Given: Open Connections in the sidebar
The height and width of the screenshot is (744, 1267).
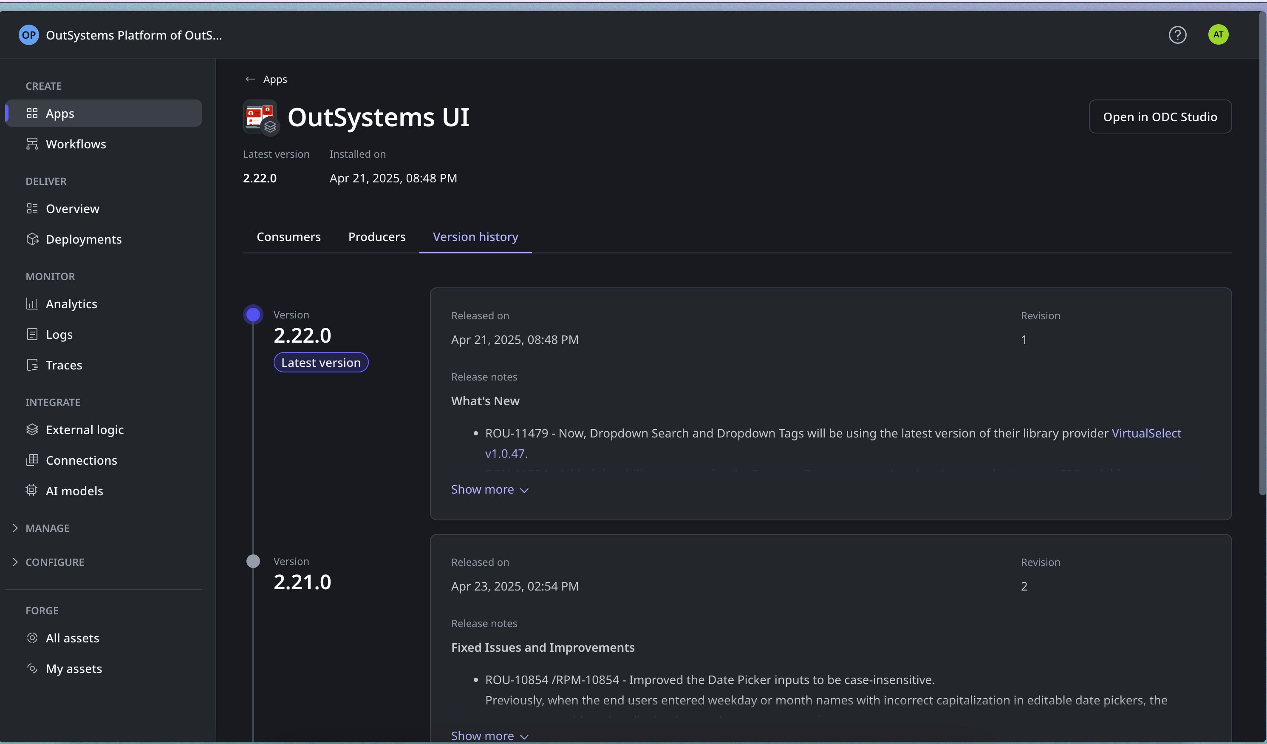Looking at the screenshot, I should 104,460.
